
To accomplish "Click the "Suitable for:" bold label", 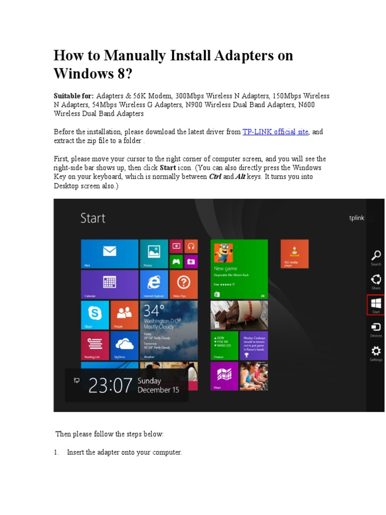I will click(74, 96).
